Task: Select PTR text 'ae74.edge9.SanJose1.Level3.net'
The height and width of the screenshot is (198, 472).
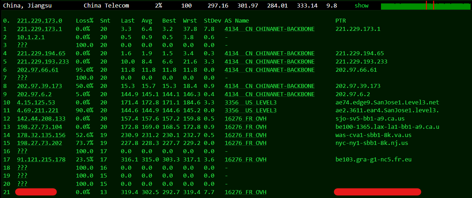Action: (387, 103)
